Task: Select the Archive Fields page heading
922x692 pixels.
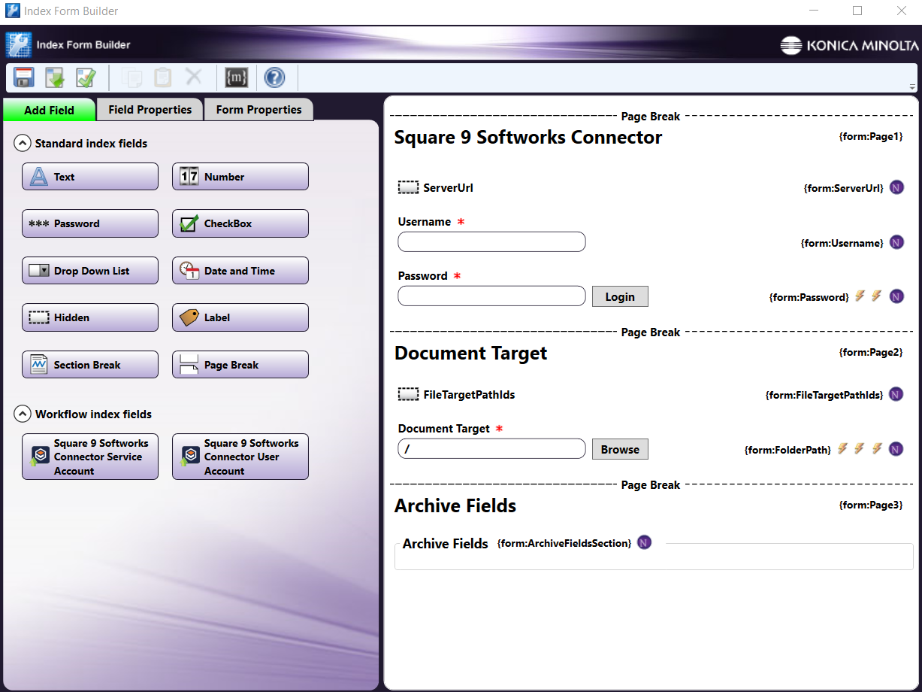Action: [x=455, y=505]
